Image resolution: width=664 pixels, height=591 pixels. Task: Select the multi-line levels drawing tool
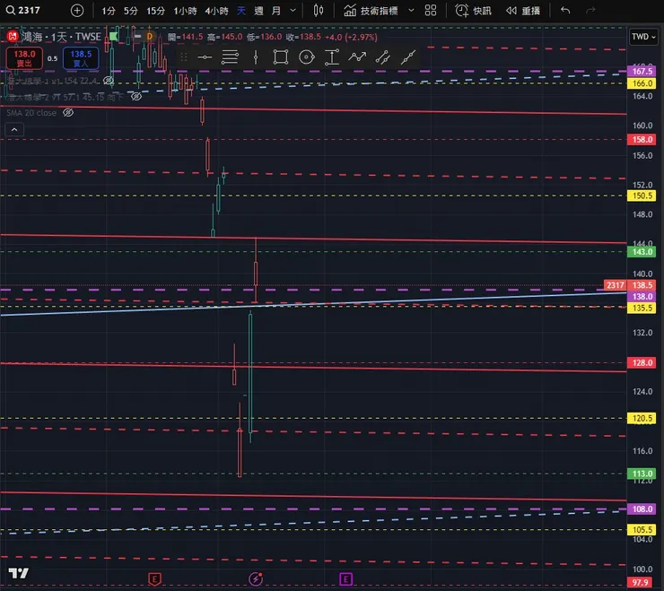(230, 57)
